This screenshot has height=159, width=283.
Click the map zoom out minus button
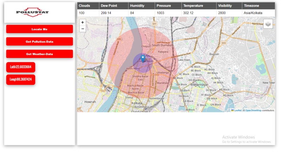point(83,29)
